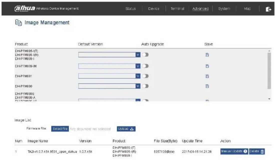
Task: Click the Upload button
Action: [126, 129]
